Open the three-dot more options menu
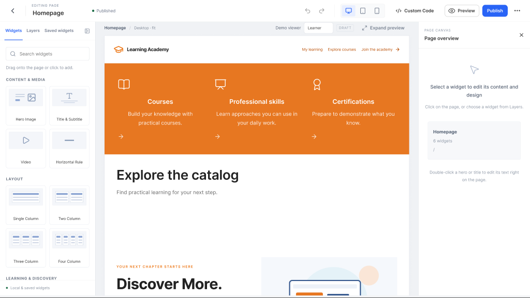The image size is (530, 298). 517,11
